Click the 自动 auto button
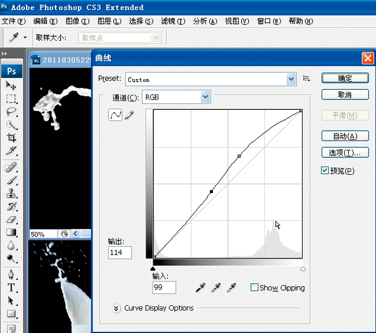 point(345,136)
